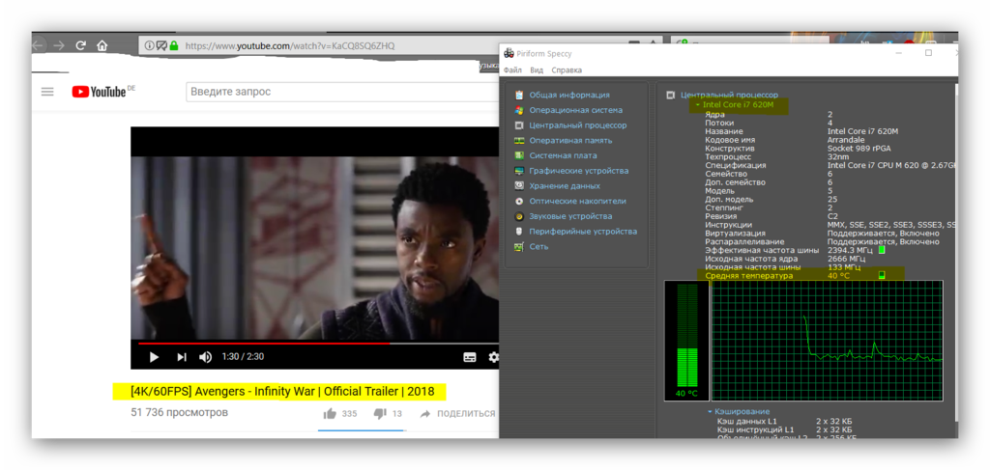This screenshot has width=990, height=470.
Task: Click the permissions icon beside the padlock
Action: (x=161, y=45)
